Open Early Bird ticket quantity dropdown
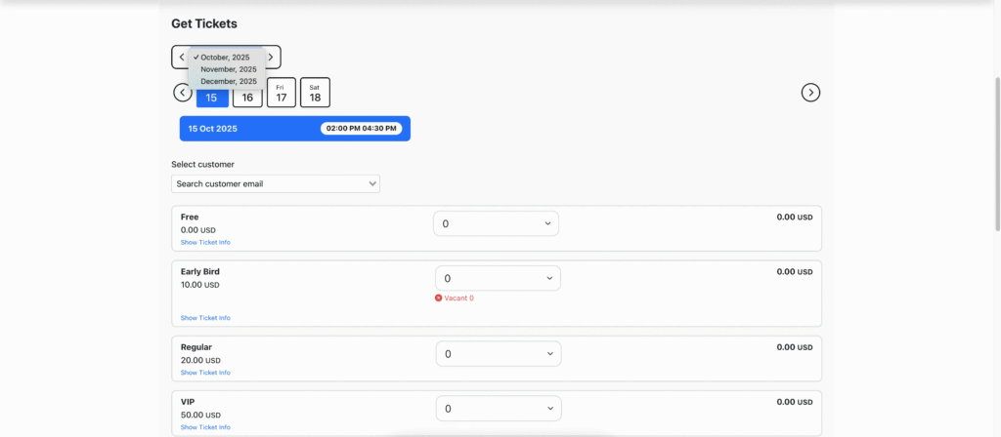This screenshot has width=1001, height=437. pyautogui.click(x=498, y=278)
